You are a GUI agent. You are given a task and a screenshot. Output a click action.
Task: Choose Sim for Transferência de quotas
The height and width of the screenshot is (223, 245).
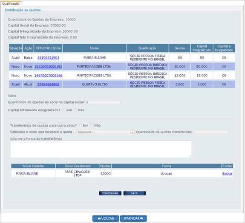point(80,125)
